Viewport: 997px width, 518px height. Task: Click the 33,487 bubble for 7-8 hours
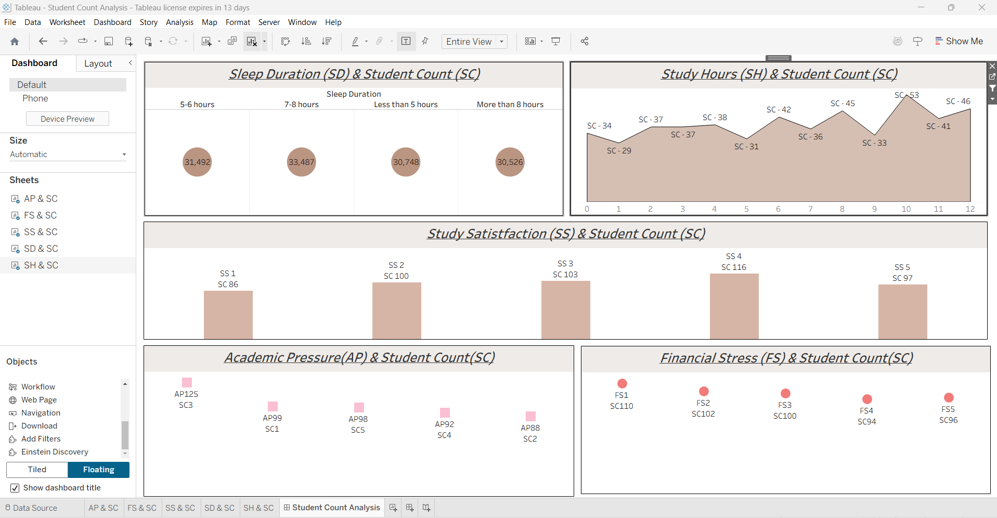click(x=302, y=162)
